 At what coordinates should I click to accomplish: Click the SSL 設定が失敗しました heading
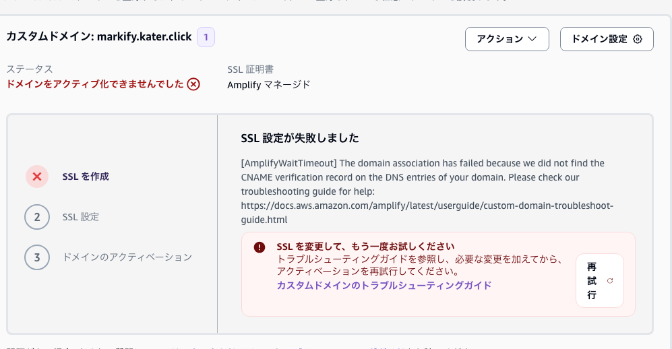(x=300, y=138)
